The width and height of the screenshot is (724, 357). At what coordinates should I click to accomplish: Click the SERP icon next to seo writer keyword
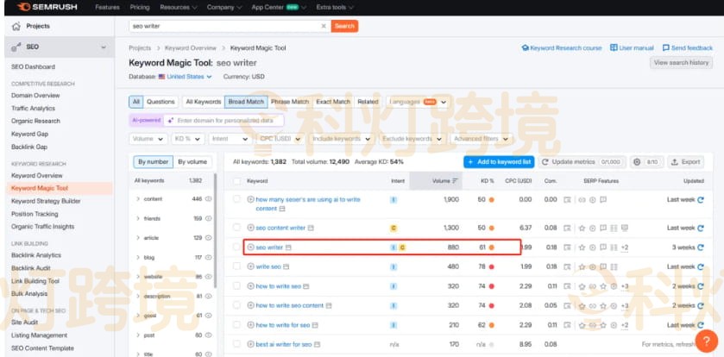click(x=288, y=247)
